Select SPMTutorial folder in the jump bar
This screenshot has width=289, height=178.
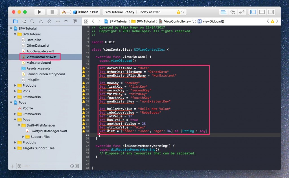[x=143, y=22]
